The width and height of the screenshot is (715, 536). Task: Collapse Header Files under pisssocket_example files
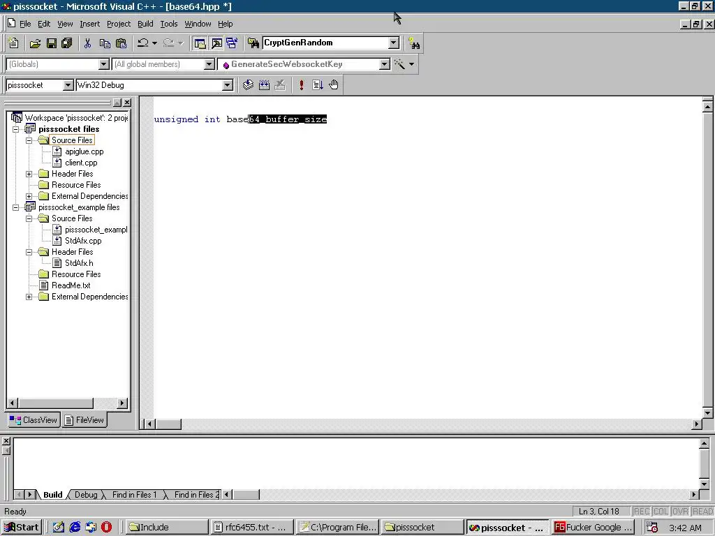point(29,252)
